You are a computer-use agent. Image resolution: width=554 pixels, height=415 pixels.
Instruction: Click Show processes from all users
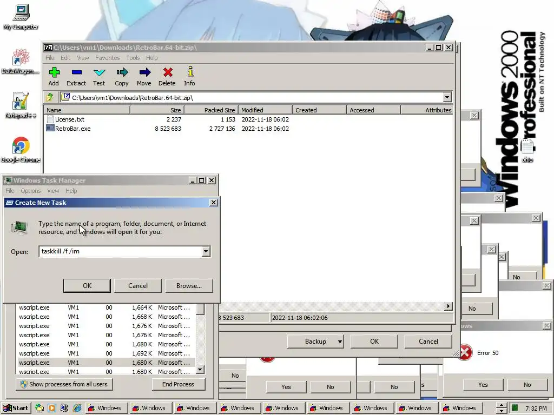click(64, 384)
